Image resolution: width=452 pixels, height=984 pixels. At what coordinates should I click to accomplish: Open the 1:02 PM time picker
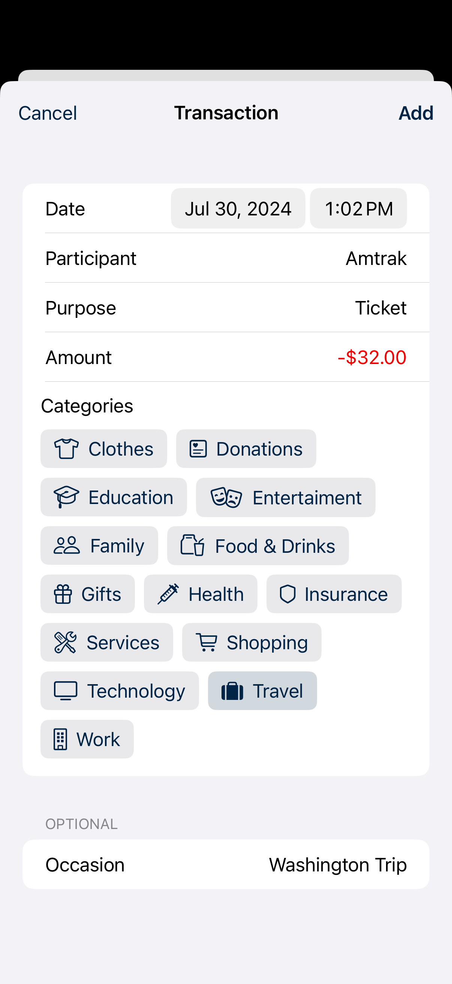tap(359, 209)
